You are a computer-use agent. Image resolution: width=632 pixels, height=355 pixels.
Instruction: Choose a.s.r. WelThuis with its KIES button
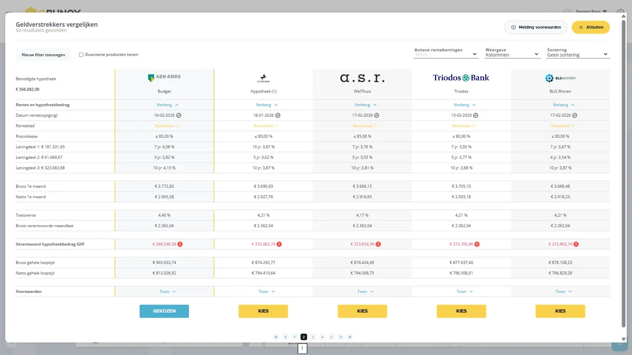tap(362, 311)
